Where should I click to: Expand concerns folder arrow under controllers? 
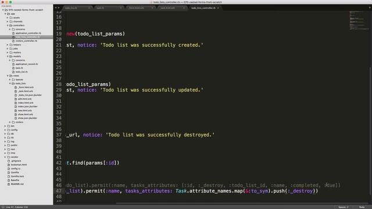(10, 29)
